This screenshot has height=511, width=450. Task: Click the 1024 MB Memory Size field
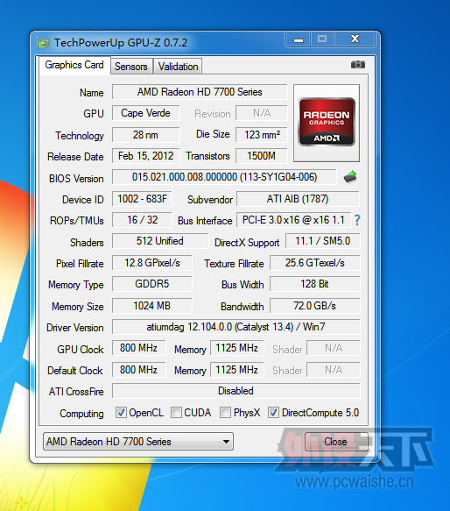pos(152,306)
